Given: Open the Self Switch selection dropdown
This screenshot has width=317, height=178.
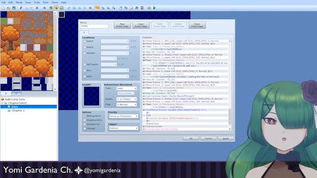Looking at the screenshot, I should pos(109,64).
